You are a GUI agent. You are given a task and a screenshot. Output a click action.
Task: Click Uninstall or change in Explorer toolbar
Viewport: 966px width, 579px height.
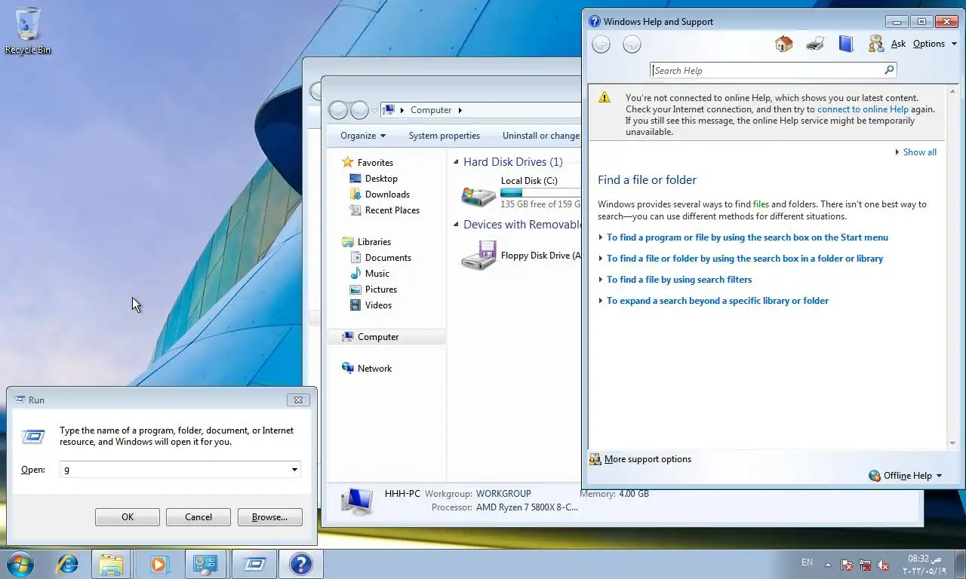(541, 136)
